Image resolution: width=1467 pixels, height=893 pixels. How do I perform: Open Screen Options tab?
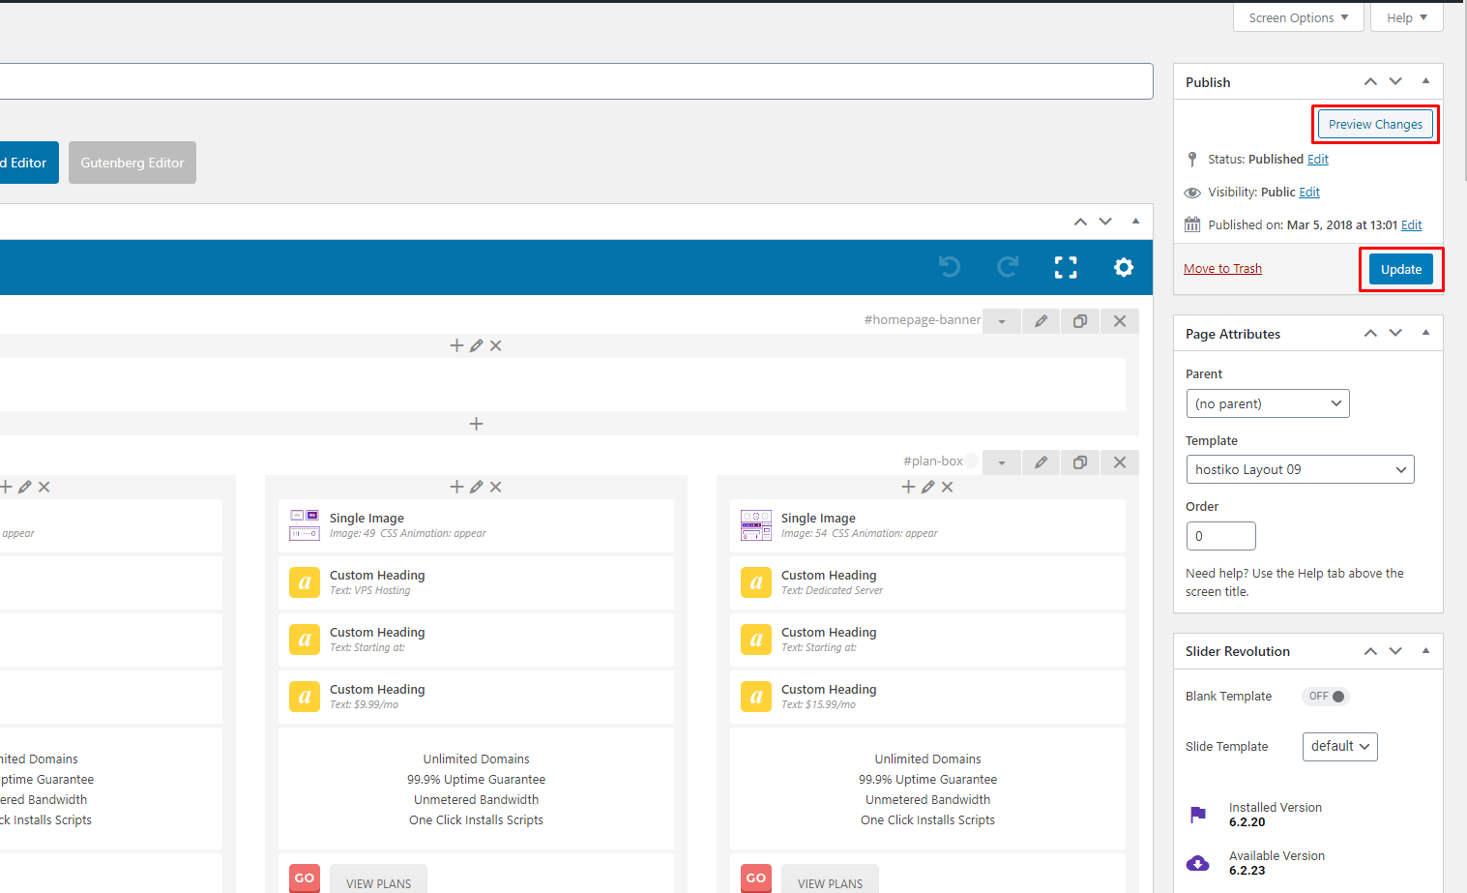pyautogui.click(x=1298, y=17)
